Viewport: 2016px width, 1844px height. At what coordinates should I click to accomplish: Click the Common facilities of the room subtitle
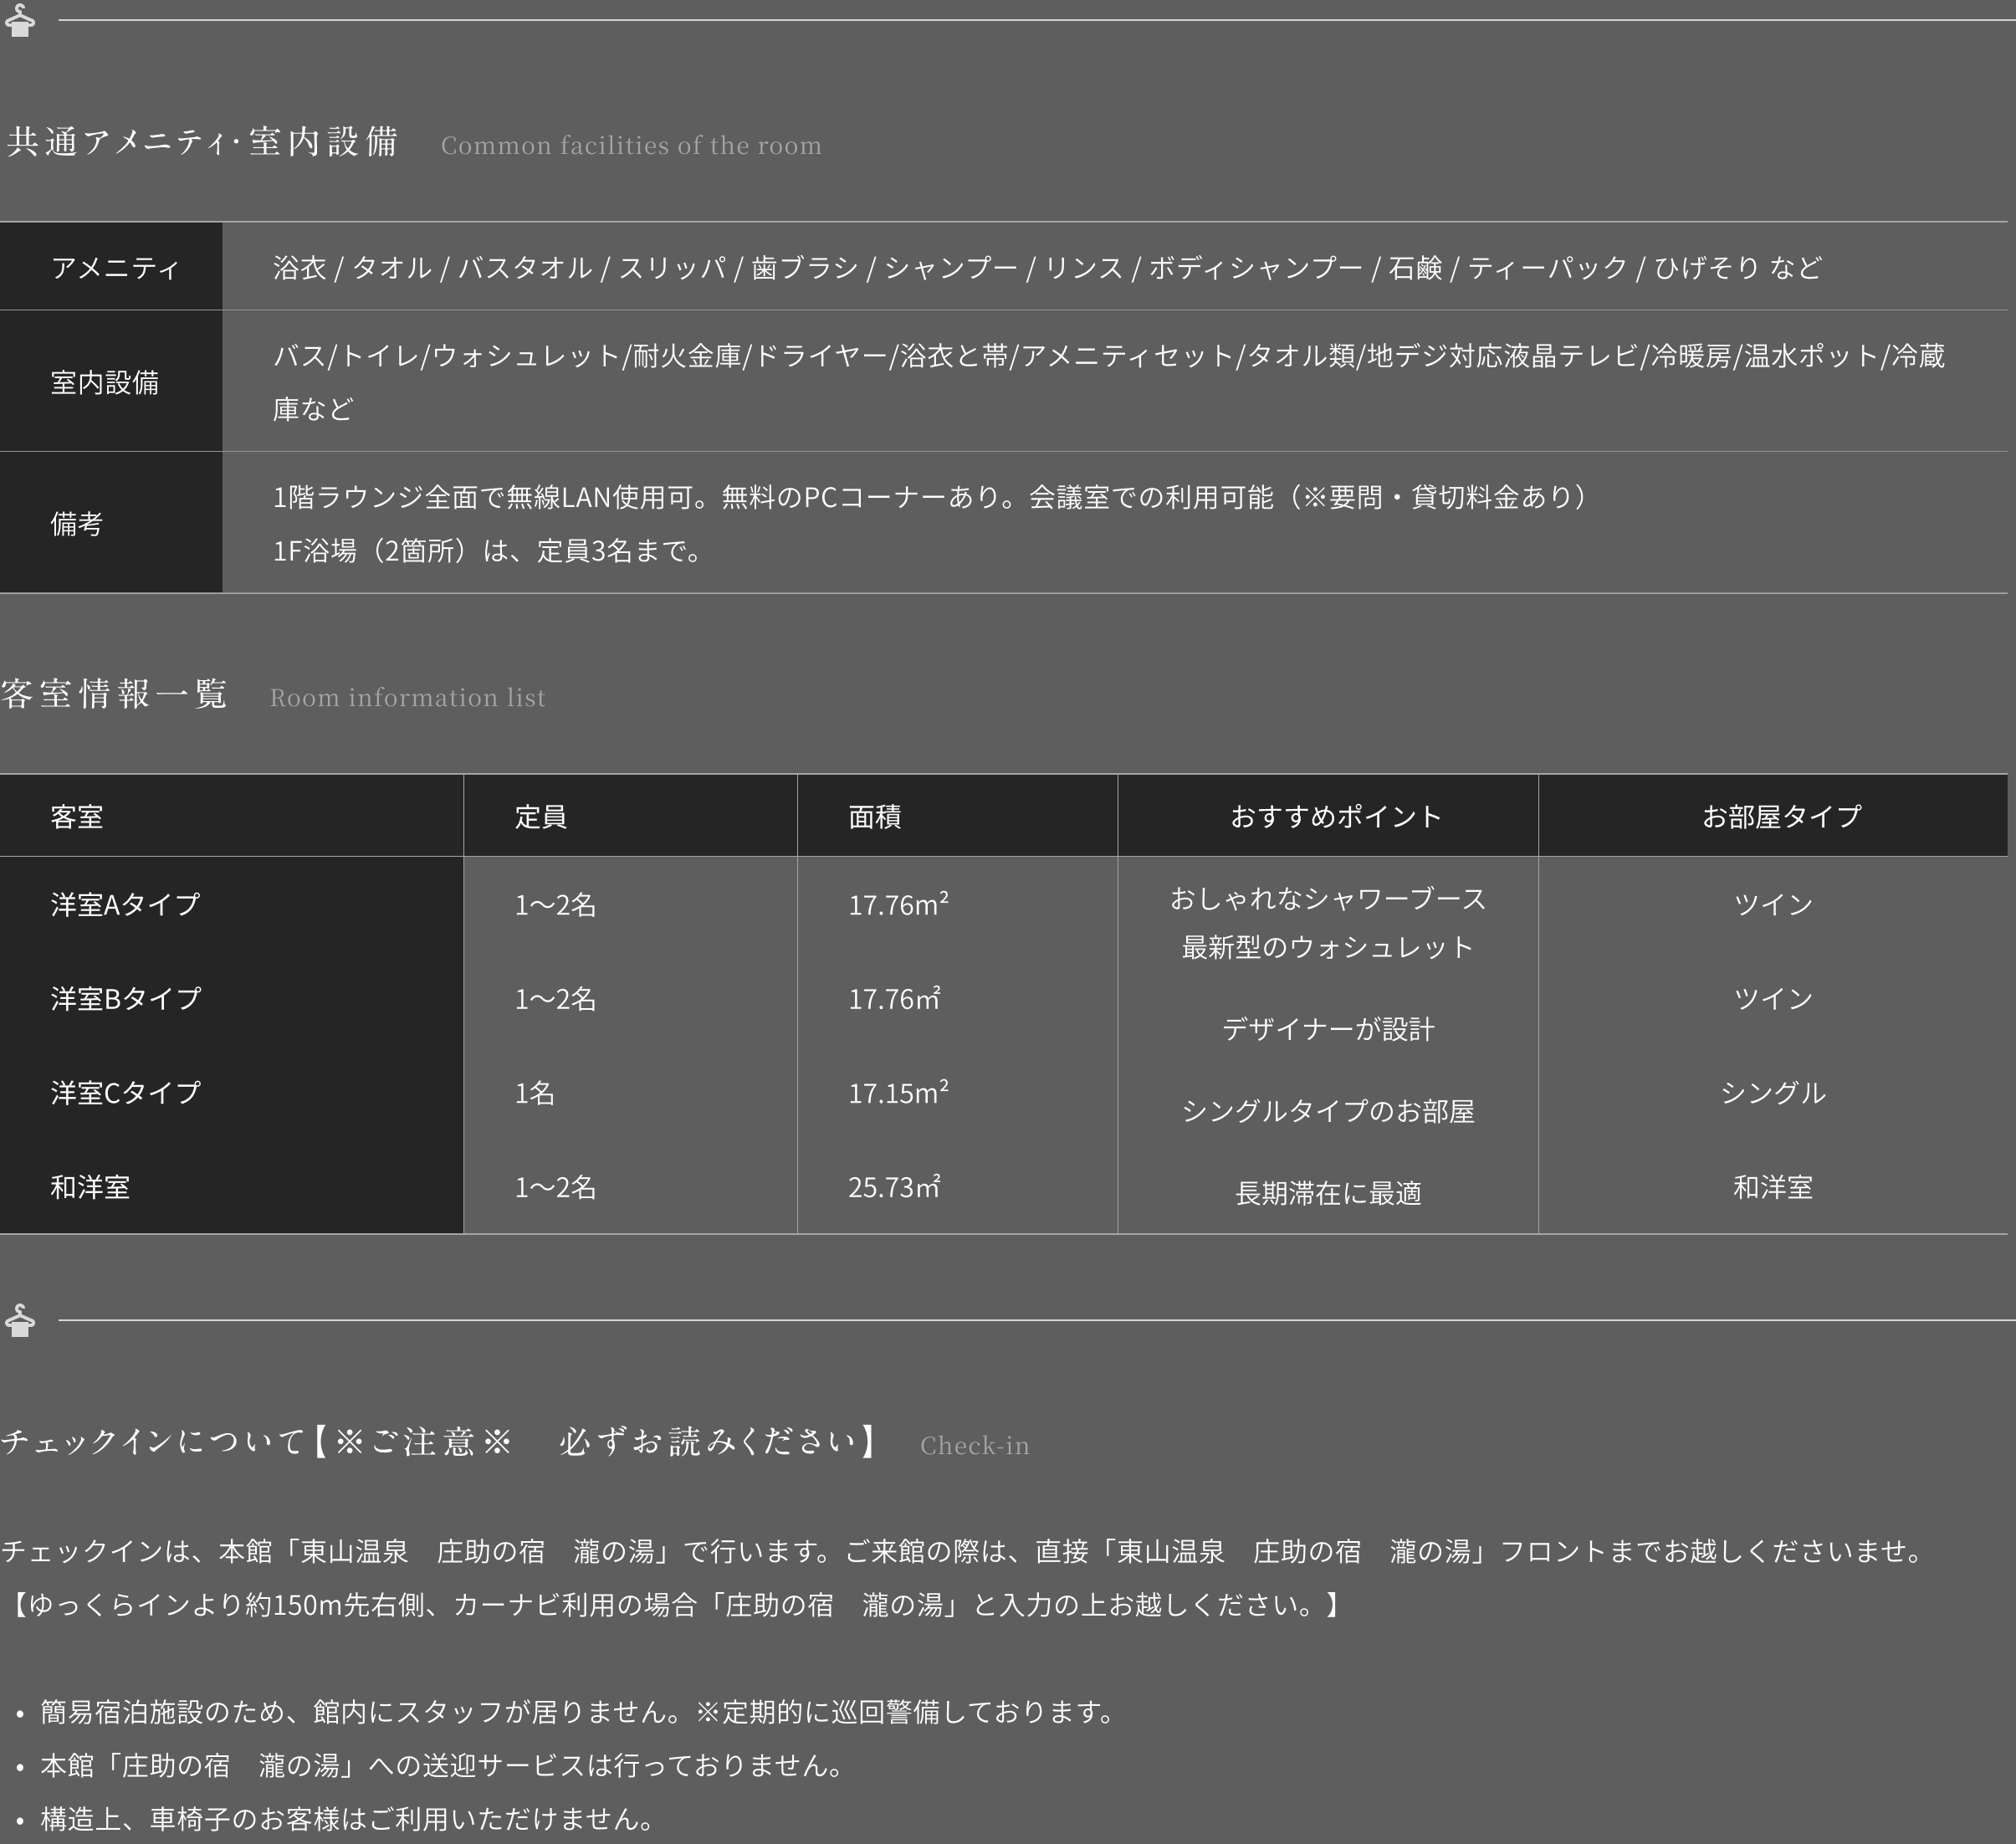point(631,145)
